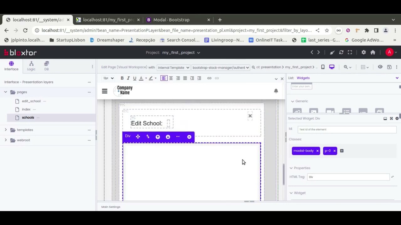Click the forward arrow in the Bloxtor header

coord(318,52)
